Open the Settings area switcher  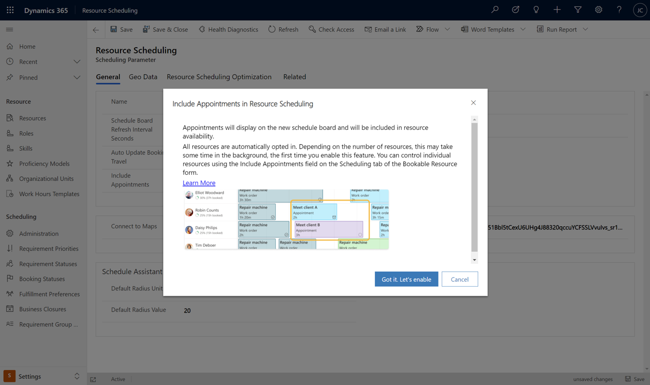43,376
